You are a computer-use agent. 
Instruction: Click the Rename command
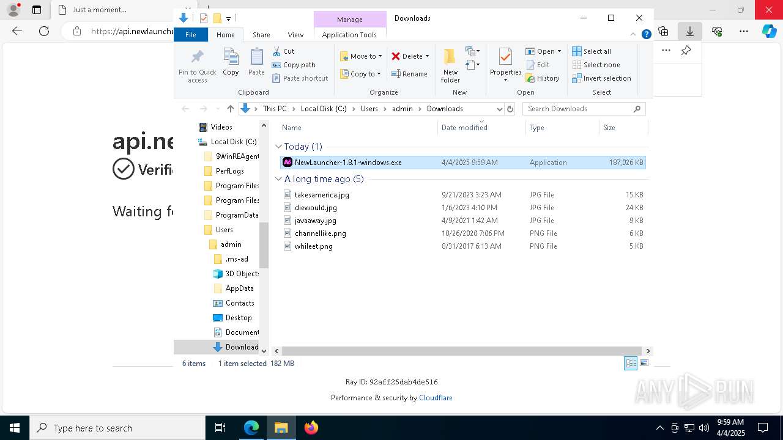(x=409, y=74)
